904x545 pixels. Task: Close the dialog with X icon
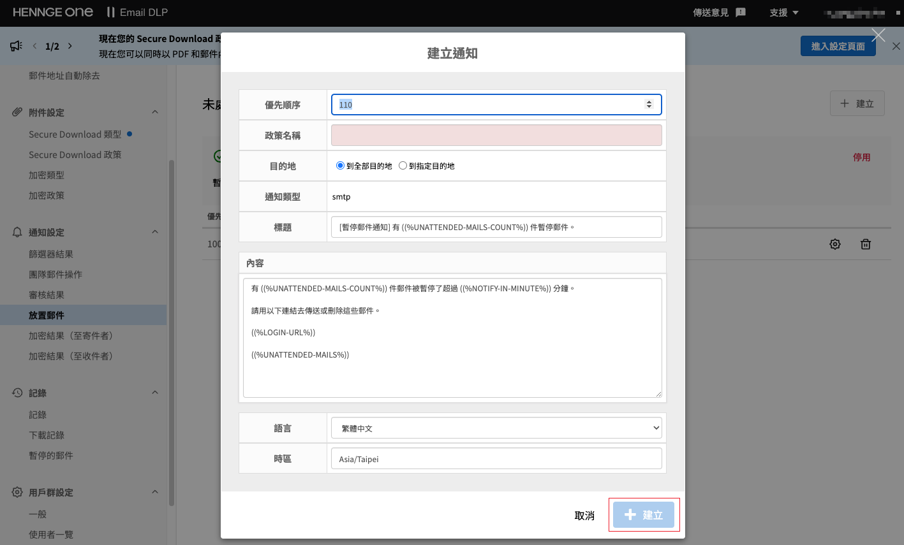tap(878, 35)
